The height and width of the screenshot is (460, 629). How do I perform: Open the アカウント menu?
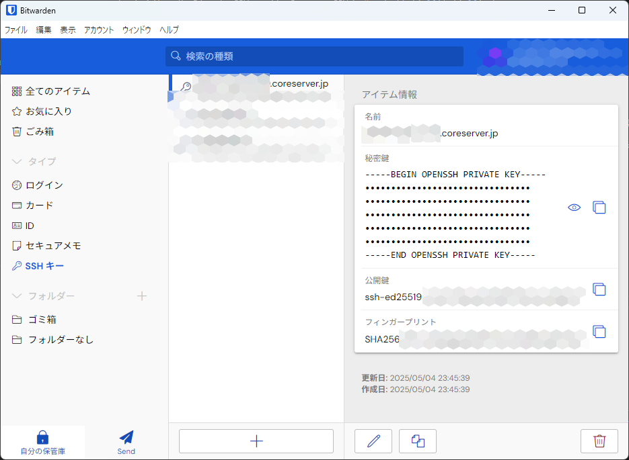[x=99, y=30]
